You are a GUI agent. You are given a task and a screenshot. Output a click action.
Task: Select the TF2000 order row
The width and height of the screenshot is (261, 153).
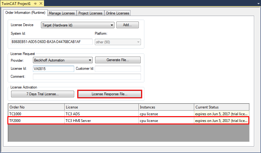tap(129, 121)
